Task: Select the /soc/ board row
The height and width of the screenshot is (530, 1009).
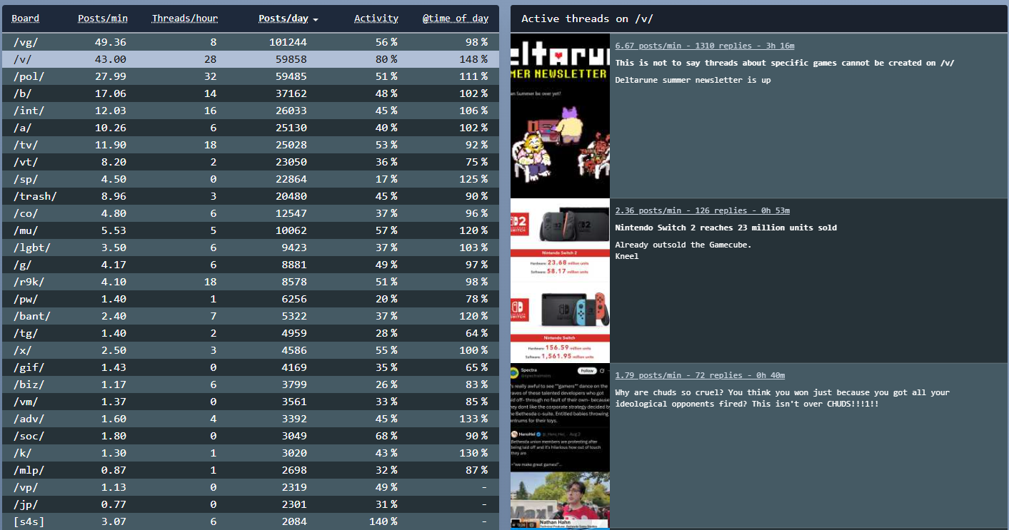Action: coord(251,436)
